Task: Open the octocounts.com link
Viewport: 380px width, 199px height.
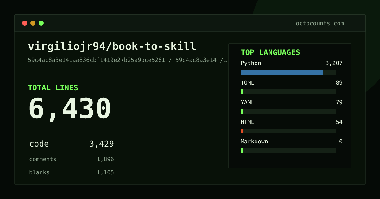Action: pos(320,23)
